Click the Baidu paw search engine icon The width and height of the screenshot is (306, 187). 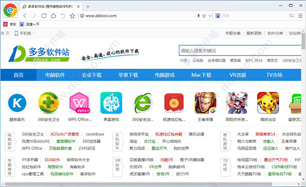coord(218,16)
